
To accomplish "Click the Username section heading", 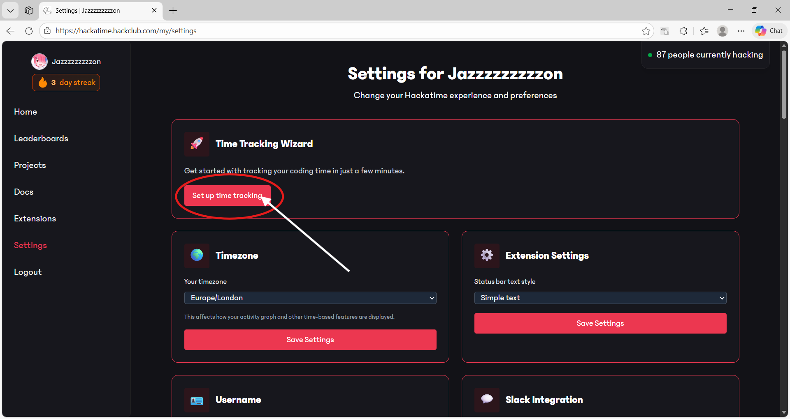I will tap(238, 400).
